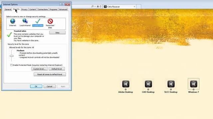Click the Trusted sites zone label

click(x=38, y=25)
